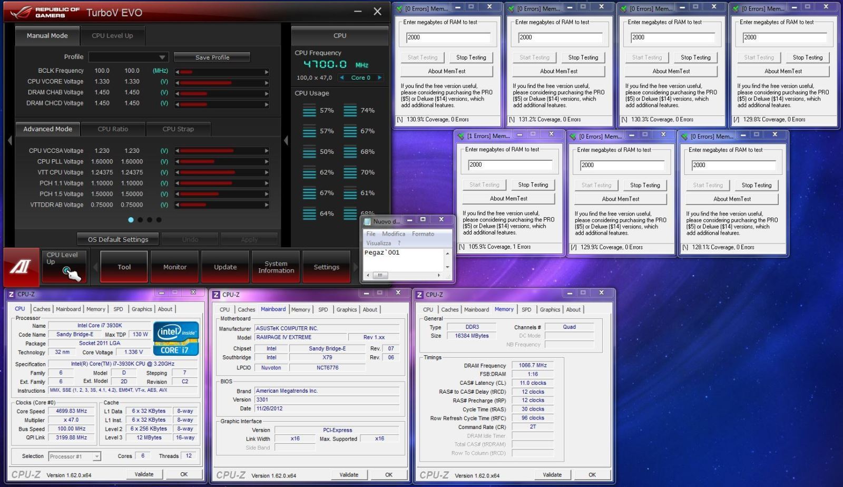Go to second advanced mode page dot
Viewport: 843px width, 487px height.
pyautogui.click(x=140, y=220)
